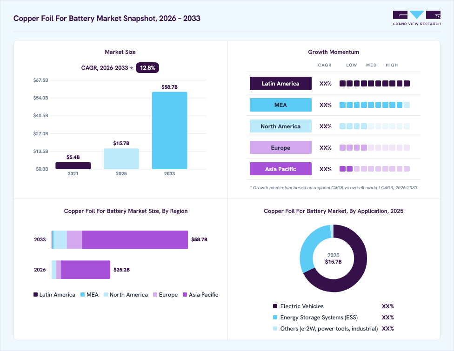
Task: Click the 2025 market size bar
Action: [121, 159]
